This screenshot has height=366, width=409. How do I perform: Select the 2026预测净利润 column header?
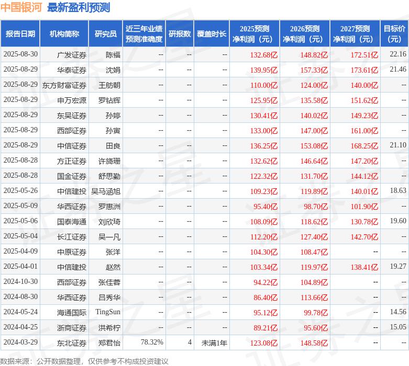pos(305,34)
